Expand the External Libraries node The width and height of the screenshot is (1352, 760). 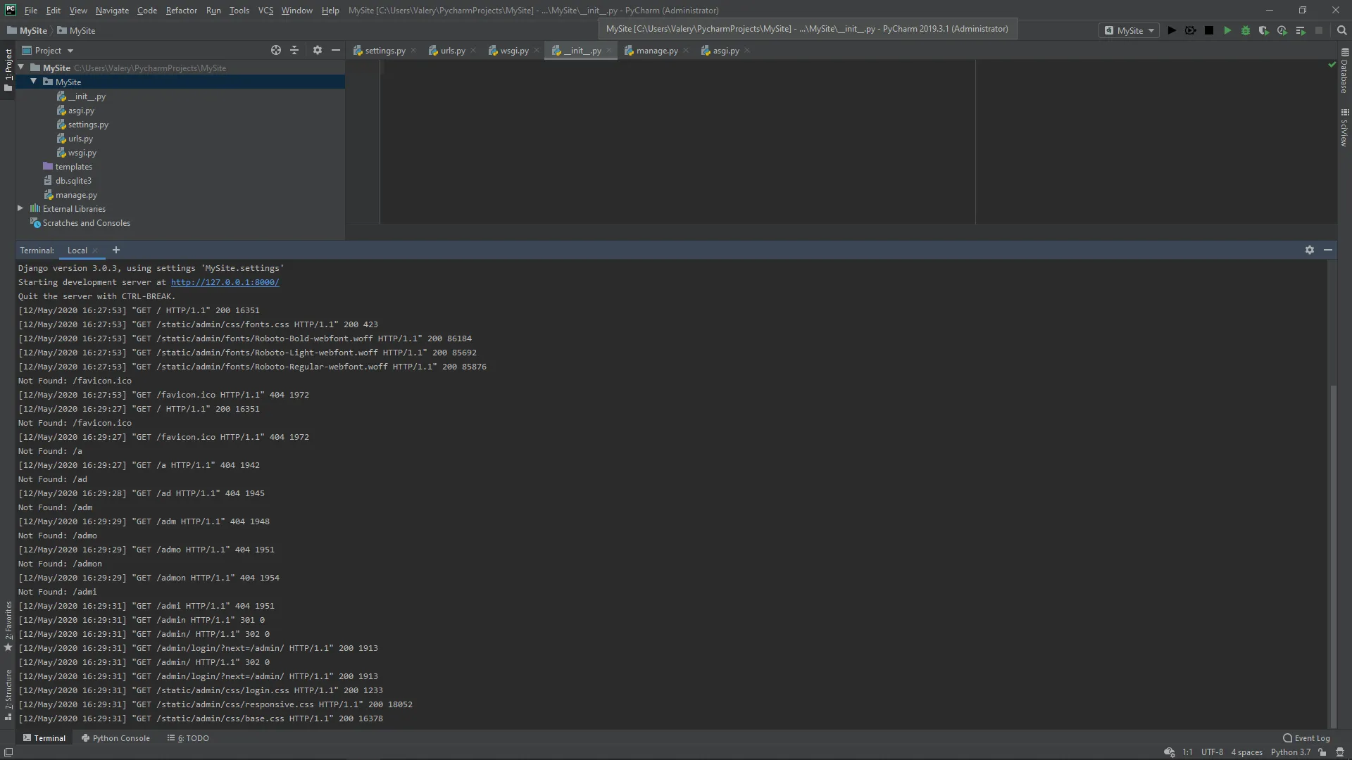click(x=20, y=208)
